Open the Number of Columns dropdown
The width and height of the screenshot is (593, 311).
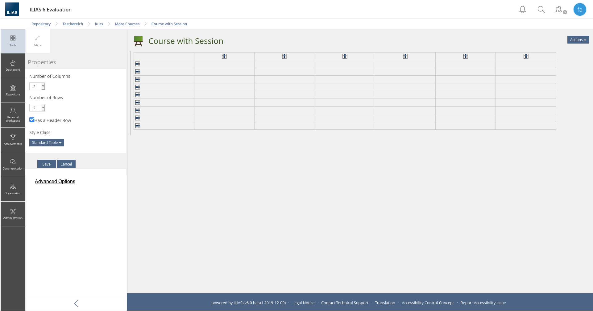tap(37, 86)
